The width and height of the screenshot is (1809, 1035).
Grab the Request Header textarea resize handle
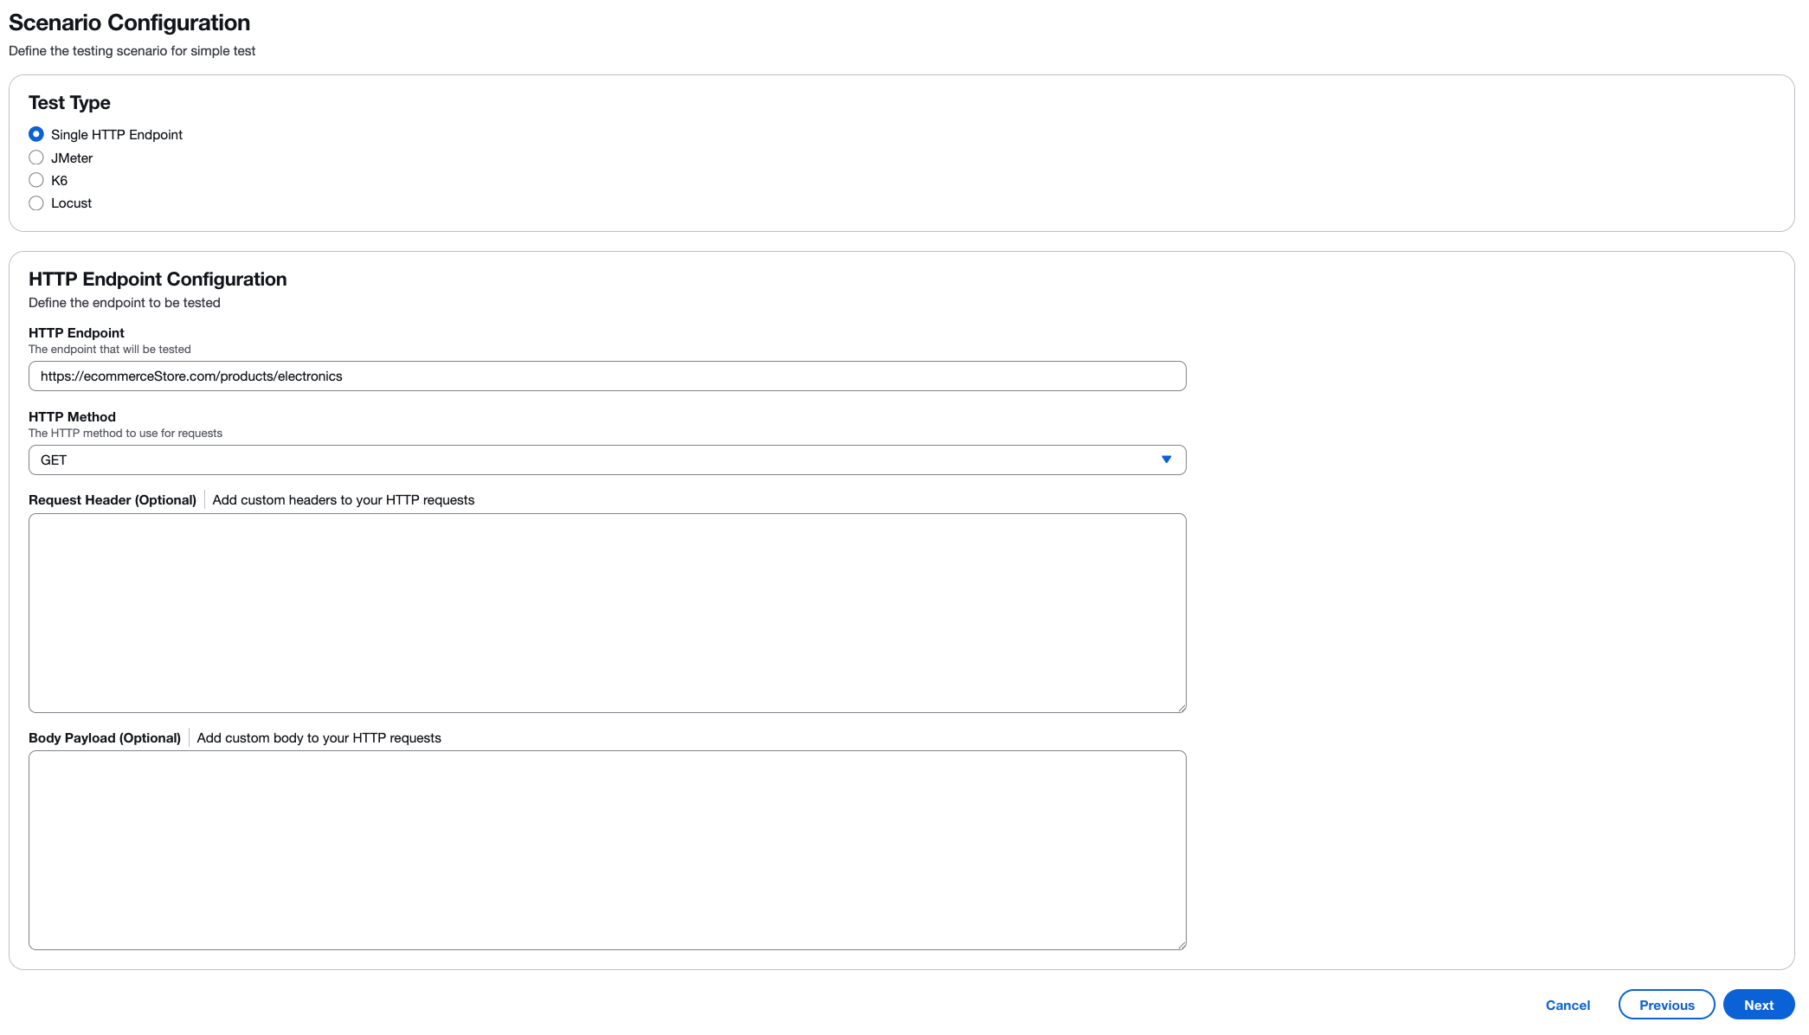point(1181,708)
